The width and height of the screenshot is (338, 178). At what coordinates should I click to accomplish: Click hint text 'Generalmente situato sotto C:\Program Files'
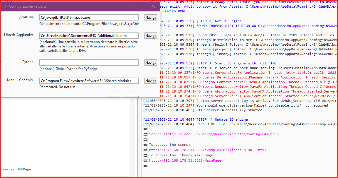pyautogui.click(x=89, y=24)
